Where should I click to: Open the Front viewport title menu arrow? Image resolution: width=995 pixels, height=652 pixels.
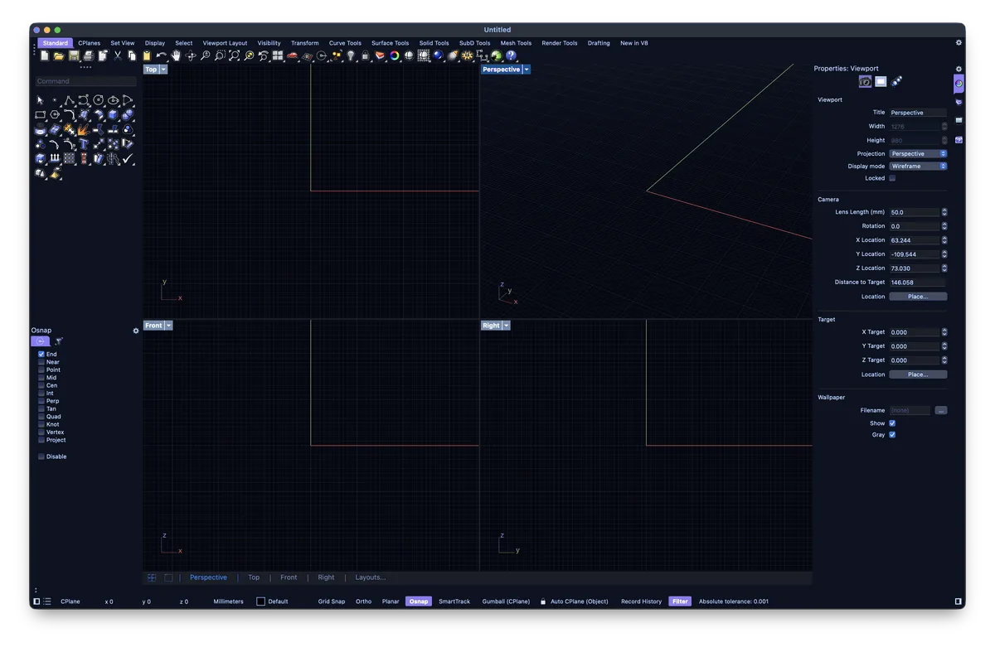(169, 326)
